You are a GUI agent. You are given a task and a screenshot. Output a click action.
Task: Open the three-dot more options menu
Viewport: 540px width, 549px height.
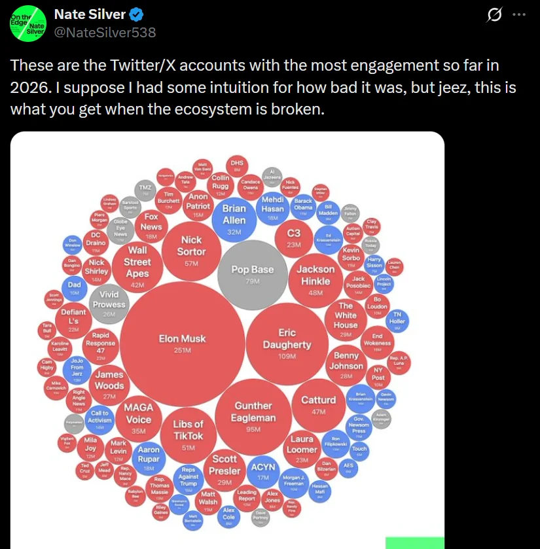(x=519, y=15)
